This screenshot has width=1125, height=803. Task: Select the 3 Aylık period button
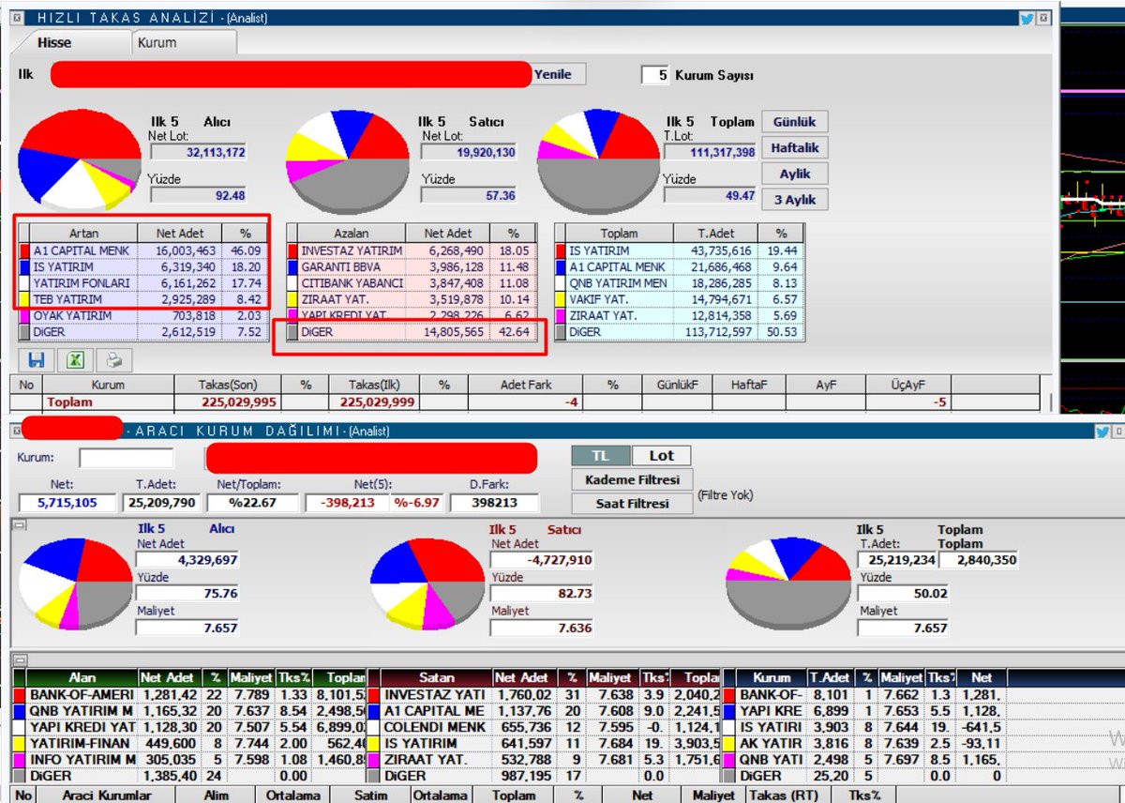[x=794, y=200]
